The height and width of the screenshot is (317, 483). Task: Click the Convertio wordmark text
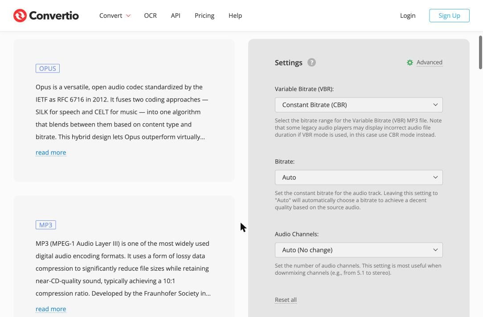tap(54, 16)
